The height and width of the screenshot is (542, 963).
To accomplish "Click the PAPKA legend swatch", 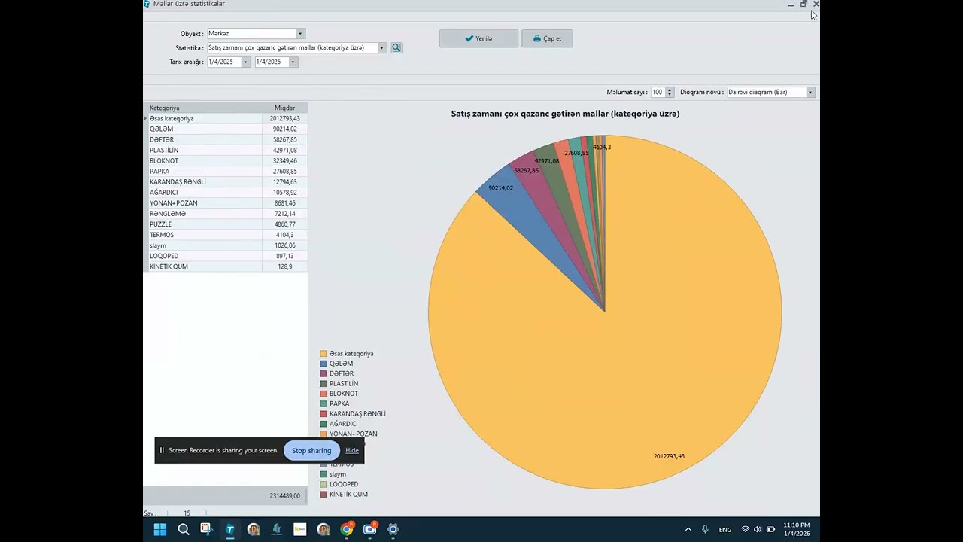I will (x=324, y=403).
